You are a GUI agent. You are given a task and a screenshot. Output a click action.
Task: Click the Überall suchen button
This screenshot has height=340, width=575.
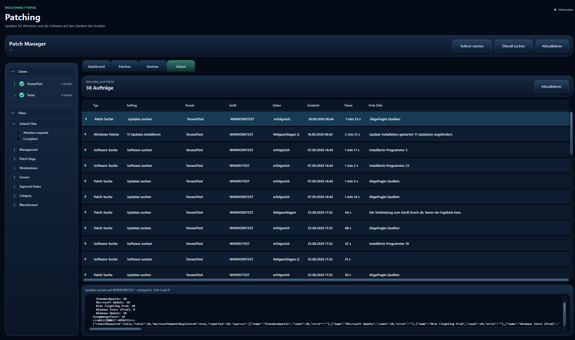[x=514, y=46]
